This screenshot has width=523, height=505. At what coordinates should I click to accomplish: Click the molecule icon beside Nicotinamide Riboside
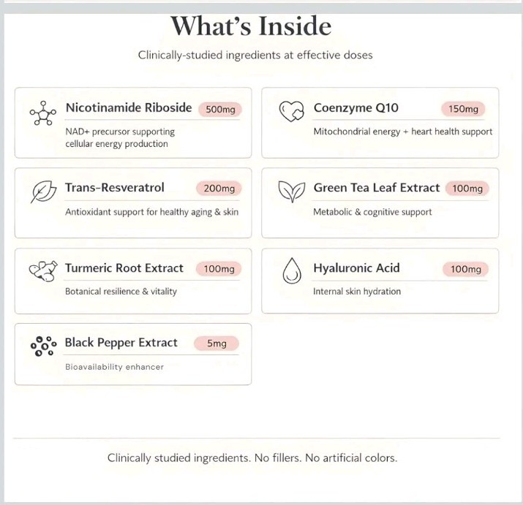tap(43, 113)
